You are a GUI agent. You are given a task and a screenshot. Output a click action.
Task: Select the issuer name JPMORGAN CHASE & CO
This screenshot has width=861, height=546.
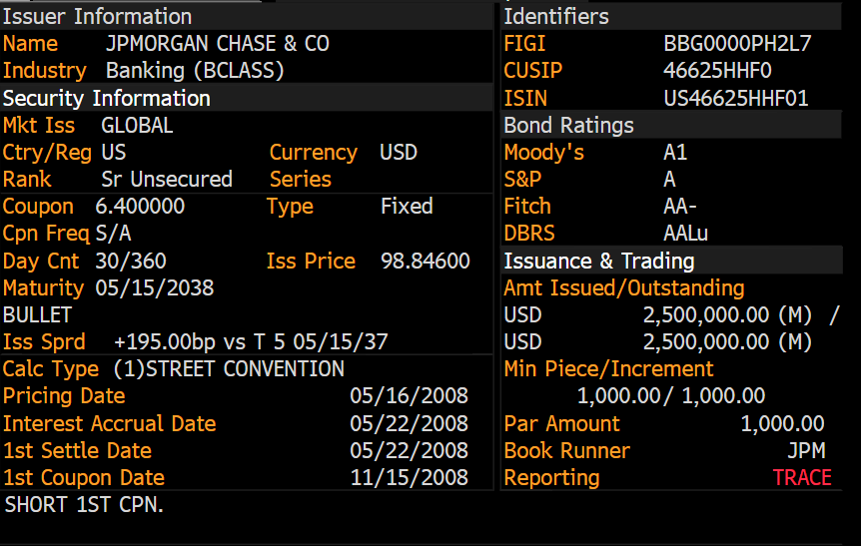(x=218, y=43)
